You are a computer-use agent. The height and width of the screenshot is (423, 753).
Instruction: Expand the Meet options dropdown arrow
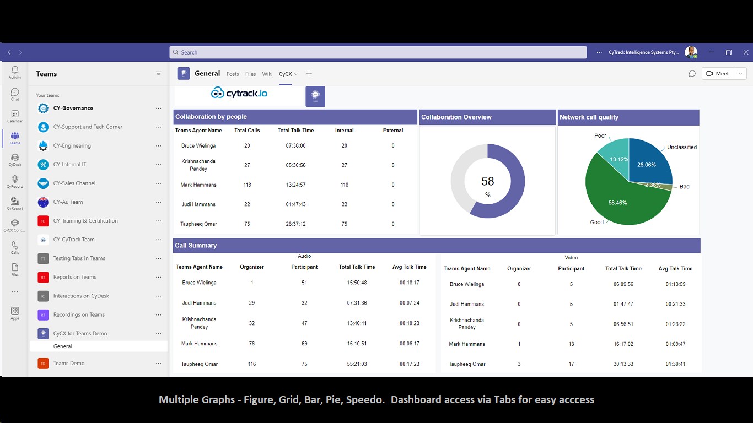pyautogui.click(x=740, y=74)
